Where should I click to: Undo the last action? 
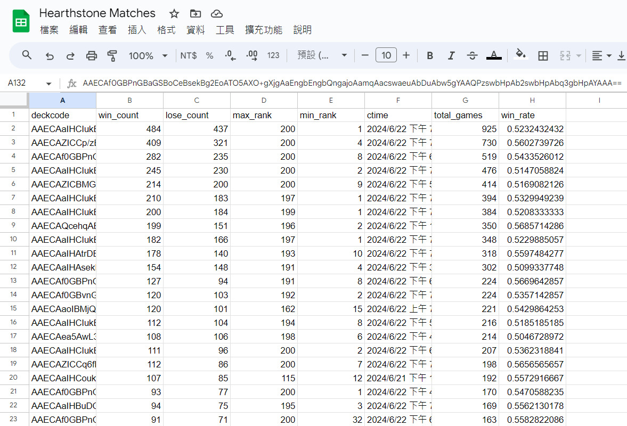click(x=50, y=55)
